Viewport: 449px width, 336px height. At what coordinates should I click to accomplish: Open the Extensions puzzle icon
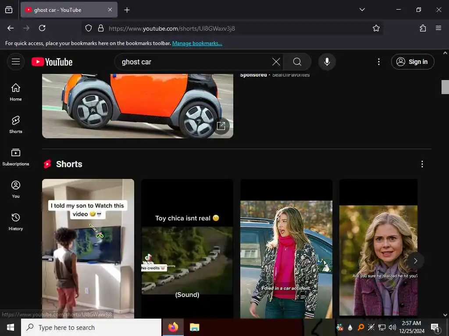(x=423, y=28)
